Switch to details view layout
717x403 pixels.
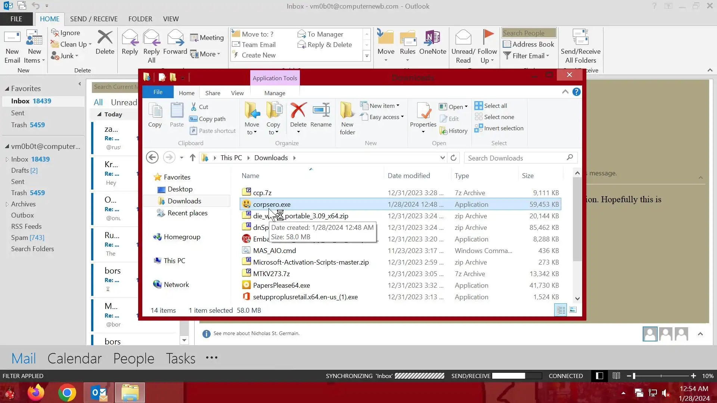click(561, 310)
